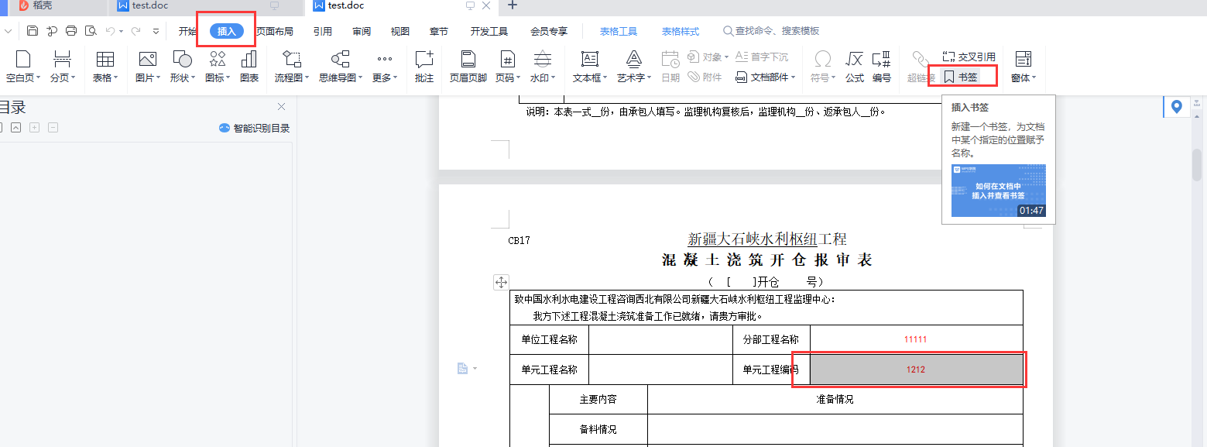This screenshot has height=447, width=1207.
Task: Open the 审阅 ribbon tab
Action: [x=362, y=31]
